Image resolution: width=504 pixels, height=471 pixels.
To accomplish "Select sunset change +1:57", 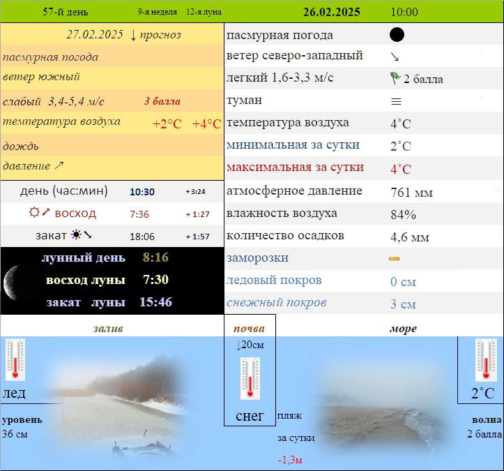I will 198,237.
